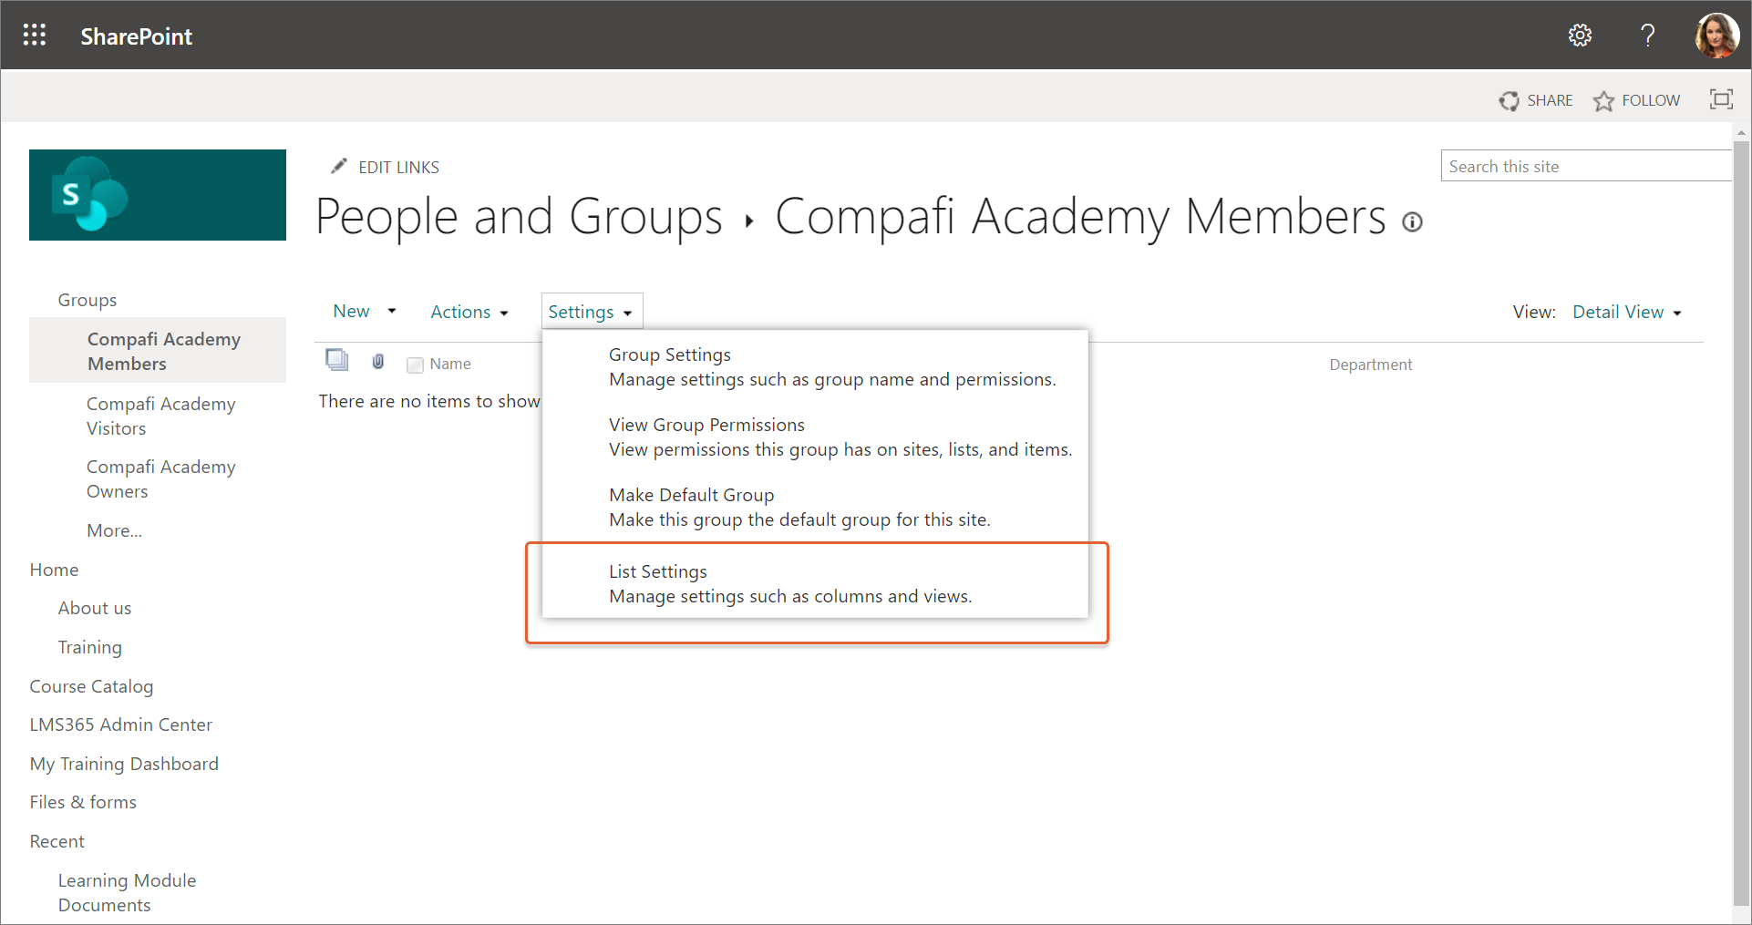Change the Detail View dropdown

(x=1626, y=313)
